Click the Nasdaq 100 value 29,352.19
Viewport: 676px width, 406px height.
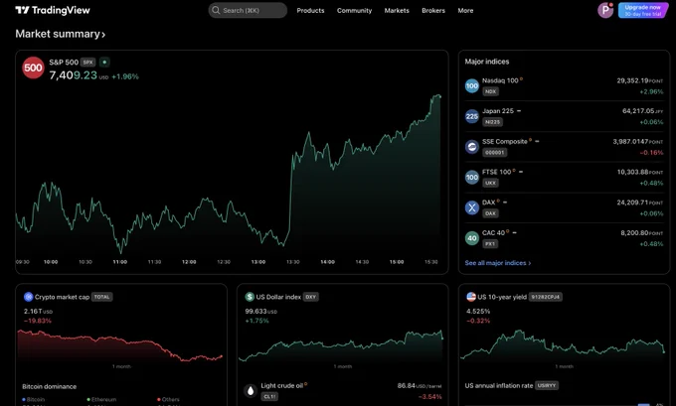pyautogui.click(x=632, y=80)
